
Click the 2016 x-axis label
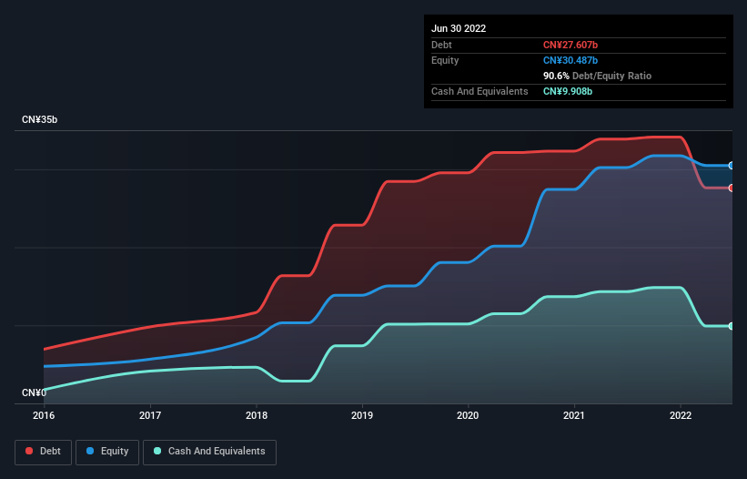pyautogui.click(x=44, y=415)
